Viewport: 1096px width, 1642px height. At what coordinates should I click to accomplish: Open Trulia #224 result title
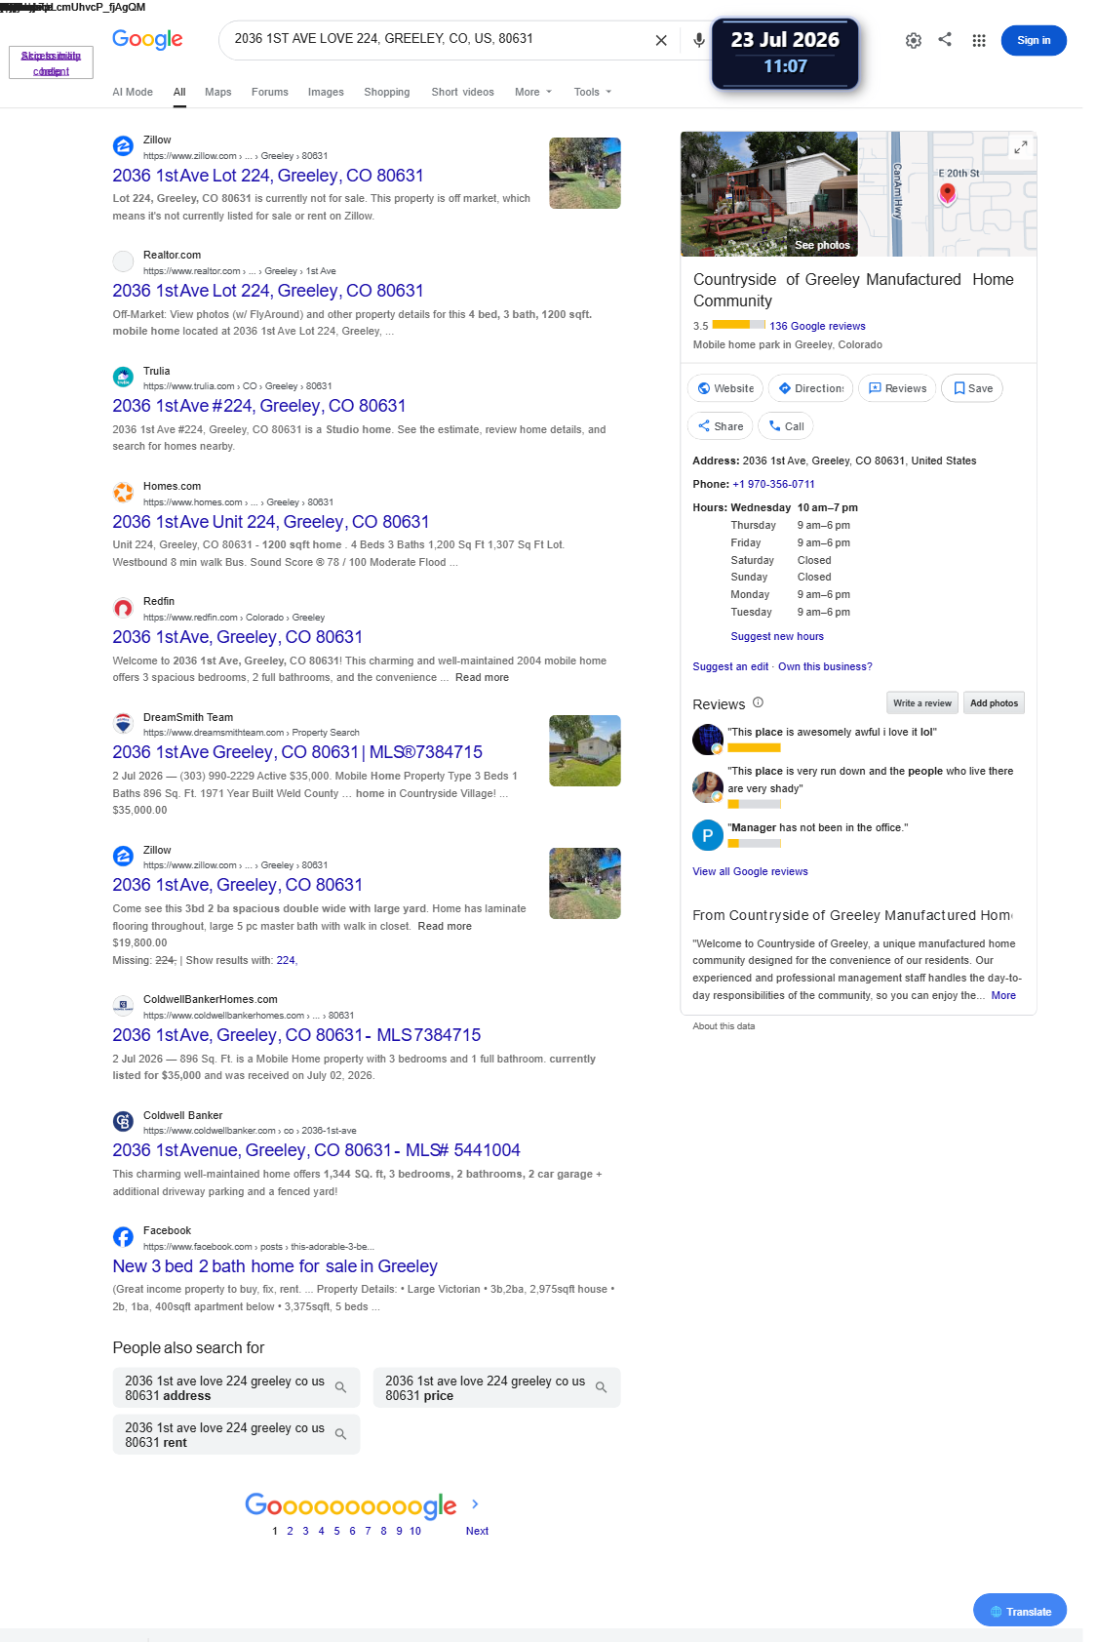coord(259,406)
